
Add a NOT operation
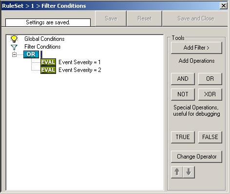[x=183, y=94]
